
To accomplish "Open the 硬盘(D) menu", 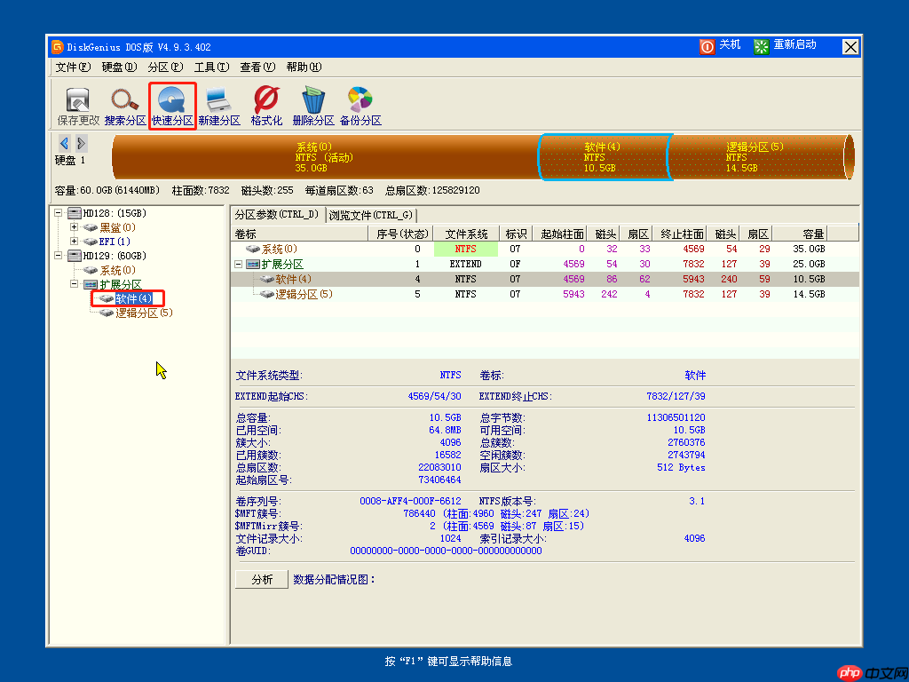I will click(x=118, y=67).
